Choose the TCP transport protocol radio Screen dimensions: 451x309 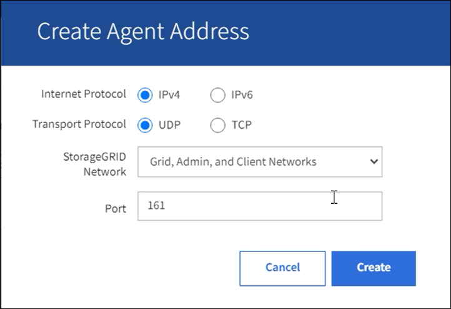coord(217,125)
